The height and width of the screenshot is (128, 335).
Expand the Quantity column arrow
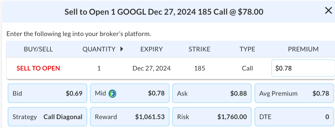point(122,49)
